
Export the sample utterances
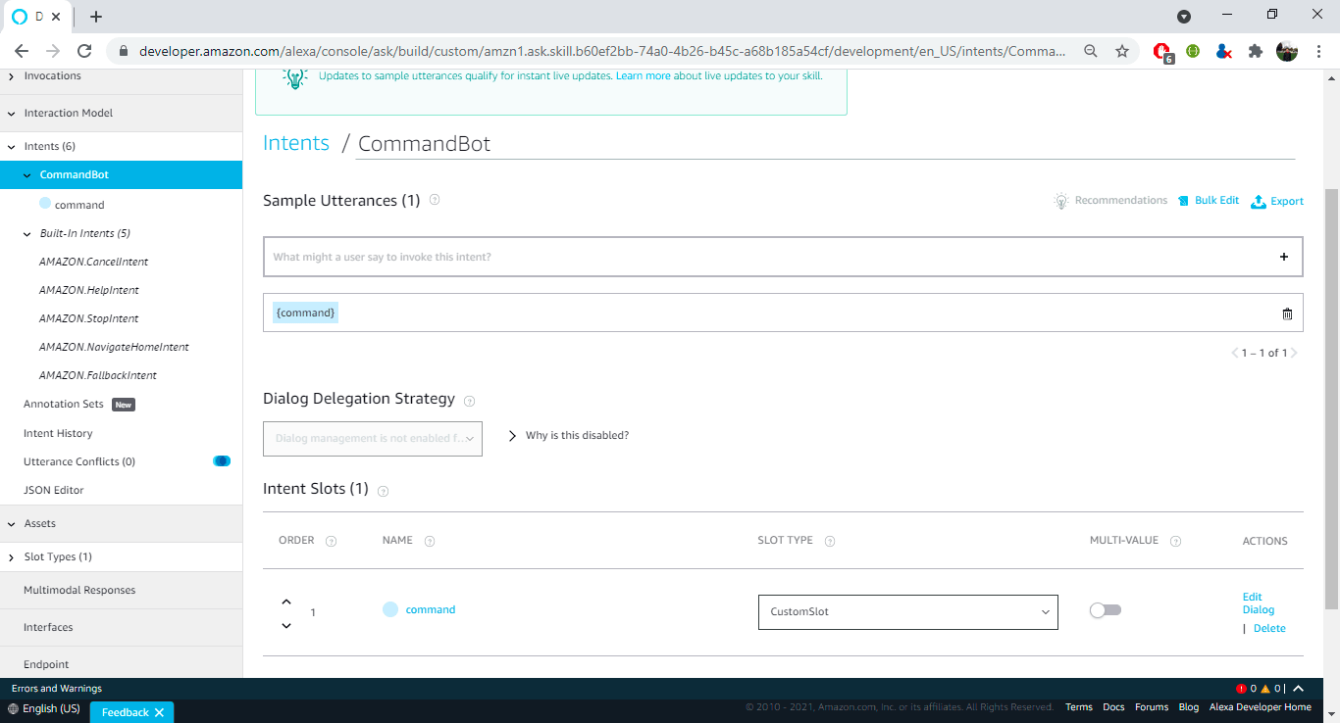point(1277,201)
